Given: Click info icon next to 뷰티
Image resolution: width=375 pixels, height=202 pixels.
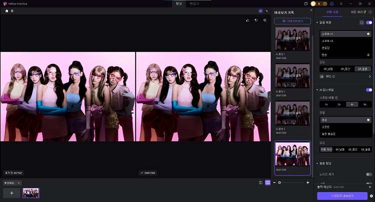Looking at the screenshot, I should 333,76.
